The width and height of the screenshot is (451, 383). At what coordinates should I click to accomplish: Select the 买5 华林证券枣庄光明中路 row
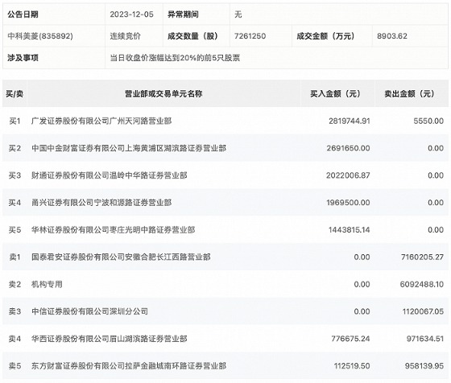coord(225,229)
